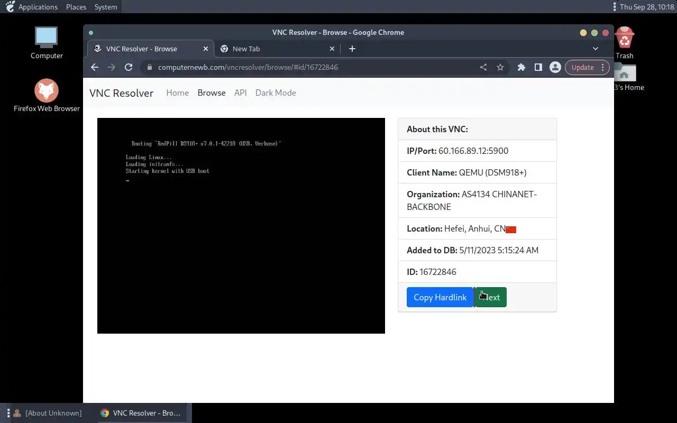Click the green Next button
Screen dimensions: 677x423
point(491,297)
